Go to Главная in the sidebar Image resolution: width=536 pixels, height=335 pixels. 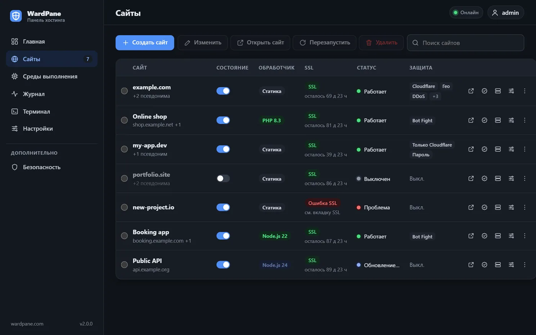52,42
